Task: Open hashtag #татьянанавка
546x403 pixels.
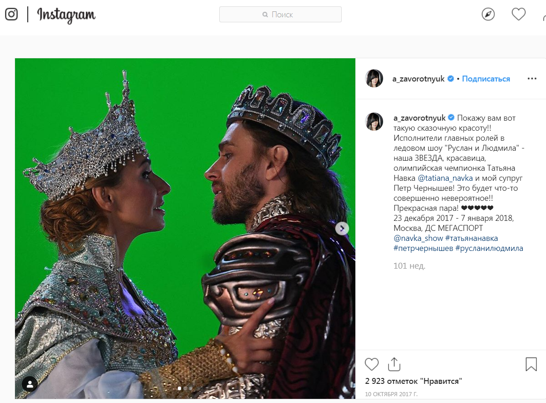Action: pyautogui.click(x=471, y=238)
